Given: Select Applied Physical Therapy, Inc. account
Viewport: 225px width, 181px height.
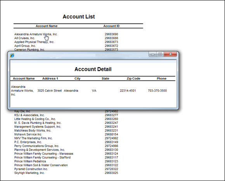Looking at the screenshot, I should (34, 42).
